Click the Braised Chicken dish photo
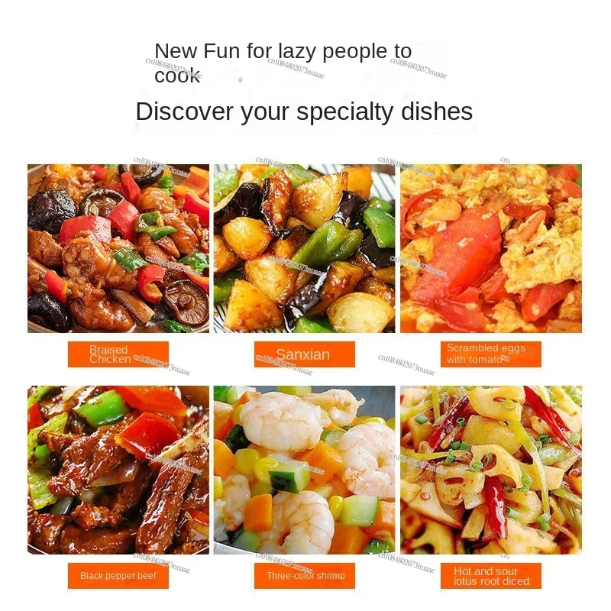The image size is (611, 611). click(118, 248)
